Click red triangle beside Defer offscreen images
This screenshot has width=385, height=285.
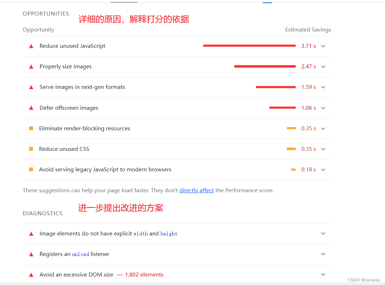(x=31, y=108)
